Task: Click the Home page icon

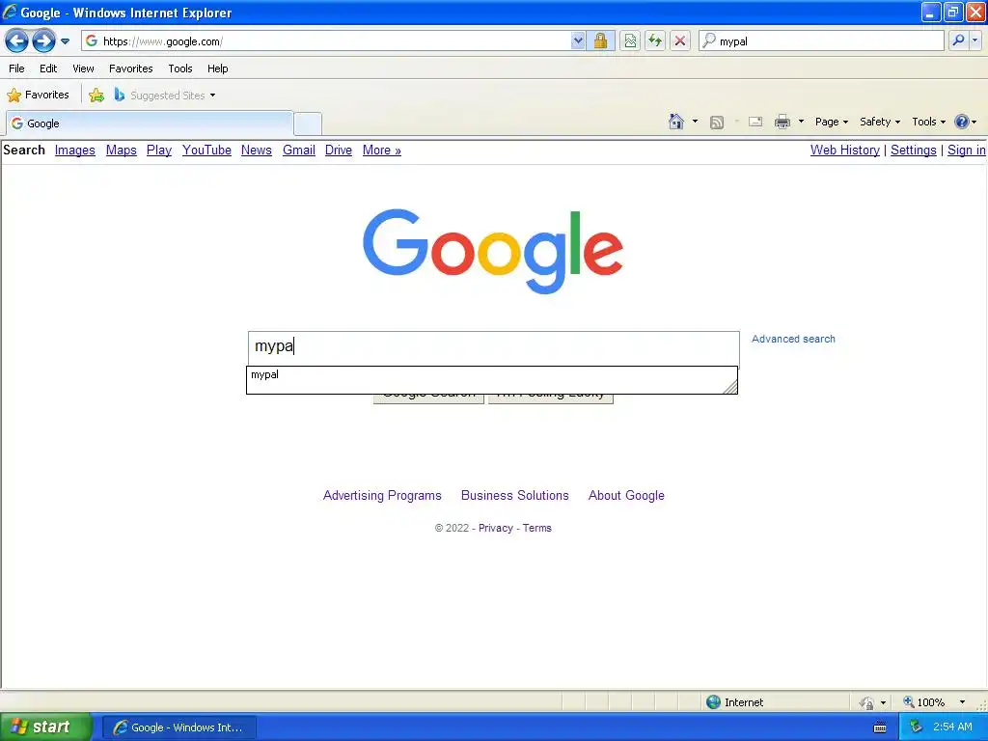Action: point(676,122)
